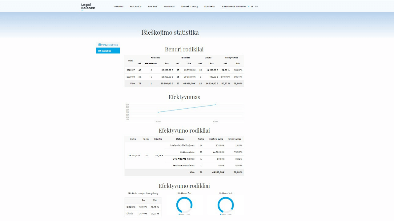Click the Perduotos bylos book icon
Viewport: 394px width, 221px height.
tap(99, 45)
